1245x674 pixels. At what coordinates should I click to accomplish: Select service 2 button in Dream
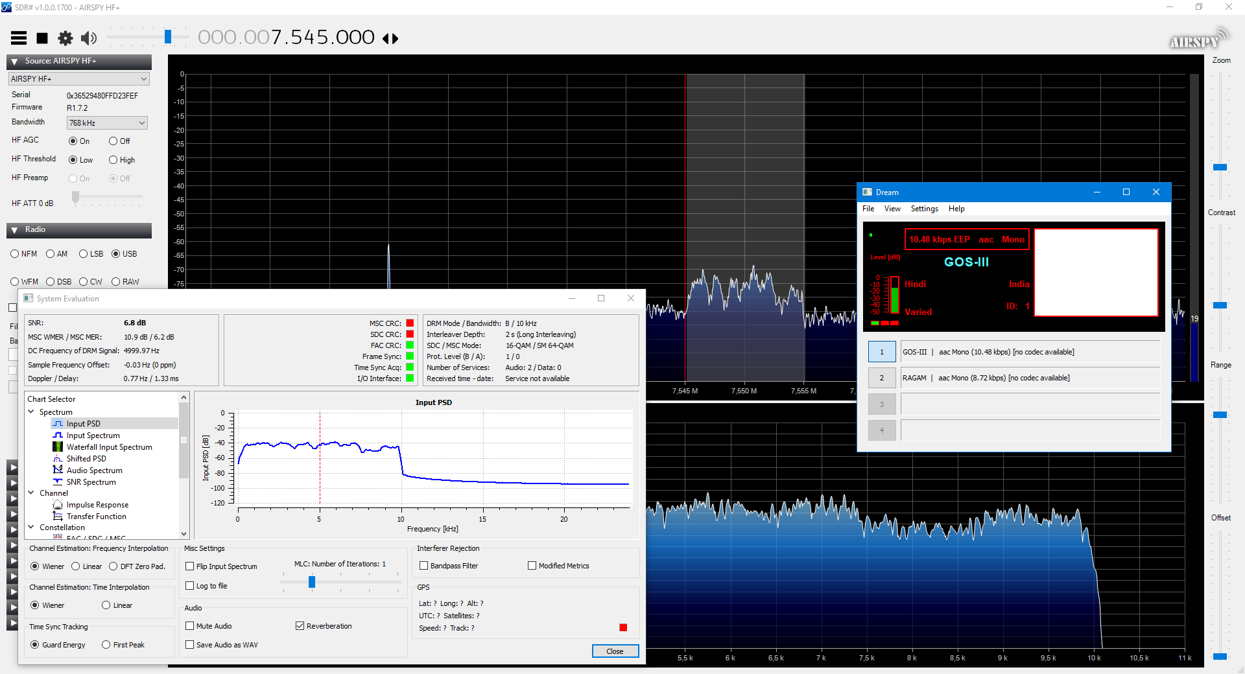(882, 378)
